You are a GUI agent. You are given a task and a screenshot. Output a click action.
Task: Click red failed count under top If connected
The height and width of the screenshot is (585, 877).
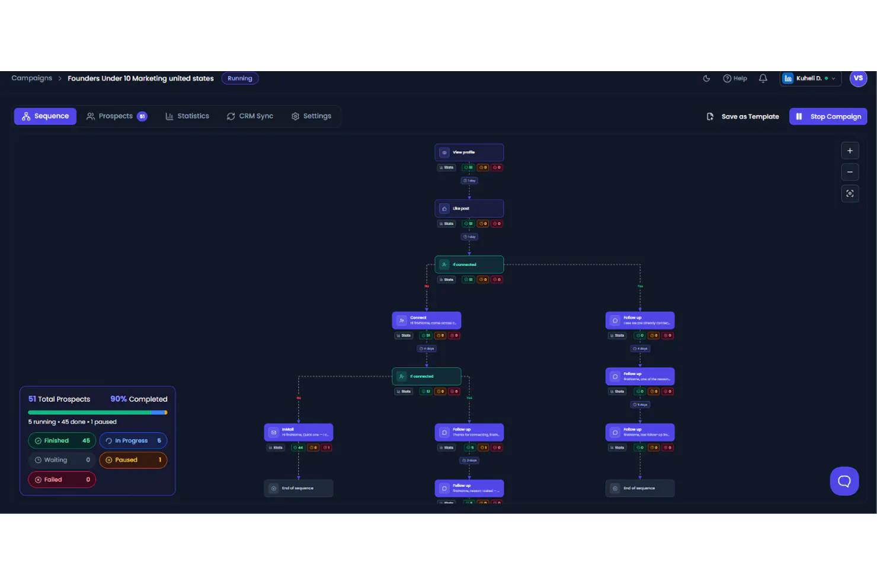[497, 280]
